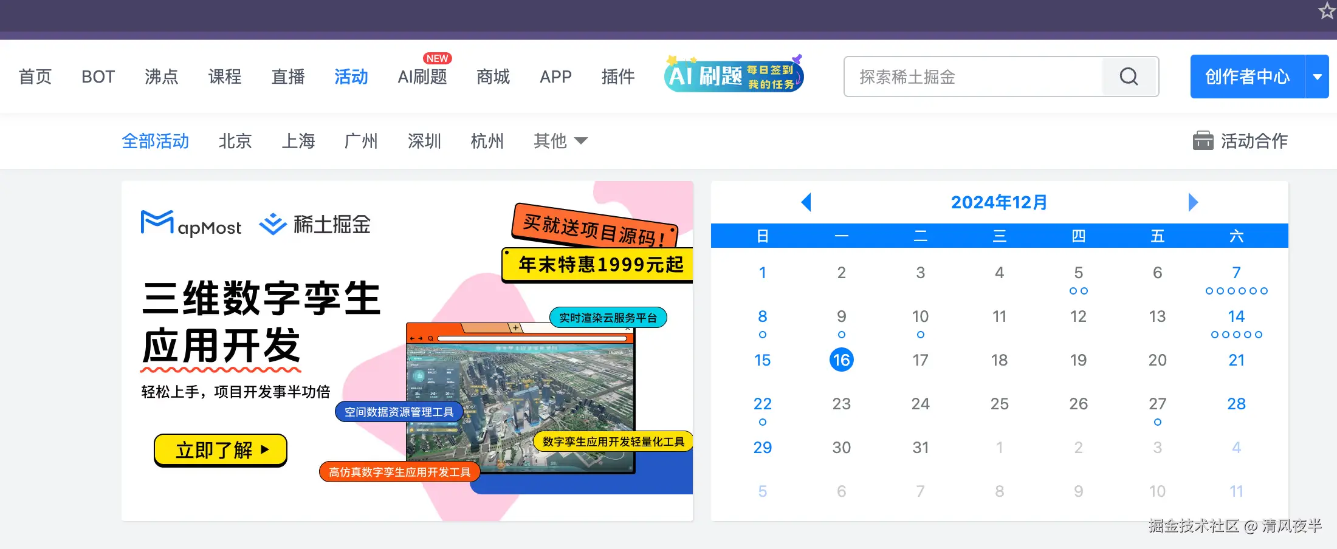Click the 实时渲染云服务平台 label
The image size is (1337, 549).
[608, 318]
